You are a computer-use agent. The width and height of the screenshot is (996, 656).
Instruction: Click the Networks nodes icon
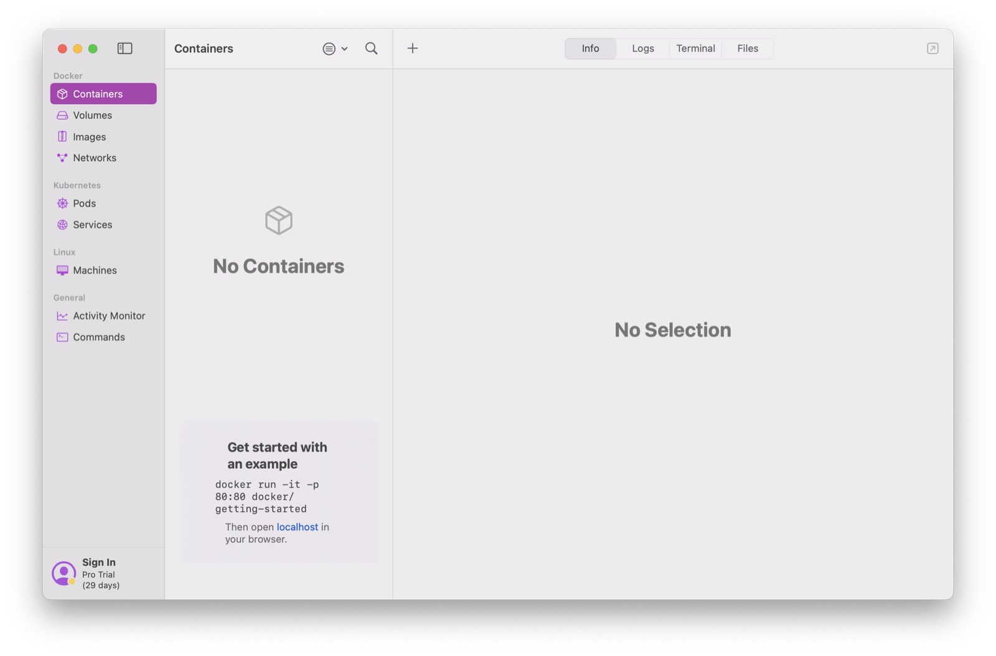[x=62, y=158]
